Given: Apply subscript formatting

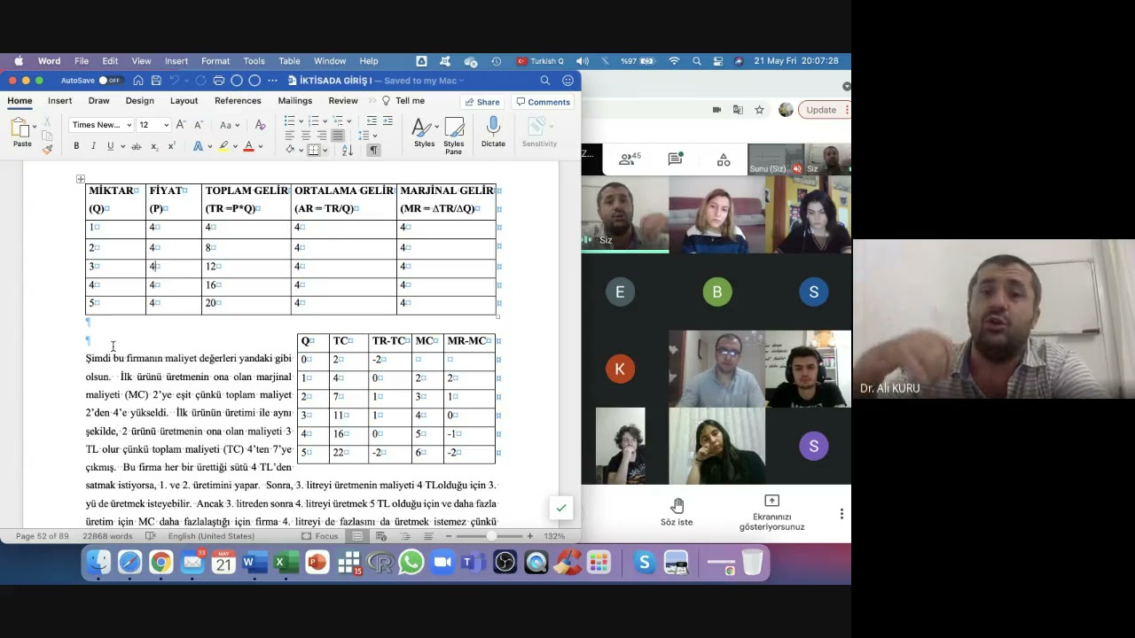Looking at the screenshot, I should pos(154,146).
